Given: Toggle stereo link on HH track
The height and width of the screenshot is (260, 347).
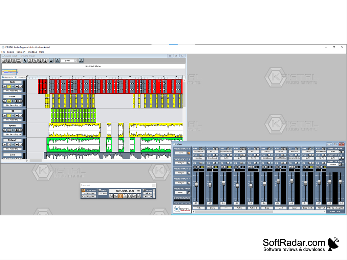Looking at the screenshot, I should click(9, 115).
